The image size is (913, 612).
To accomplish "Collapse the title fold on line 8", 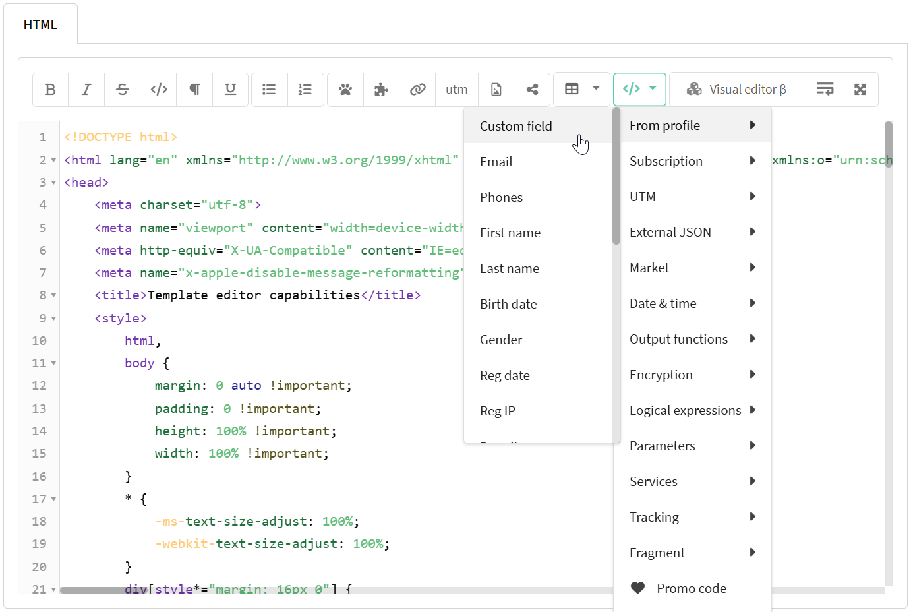I will [53, 295].
